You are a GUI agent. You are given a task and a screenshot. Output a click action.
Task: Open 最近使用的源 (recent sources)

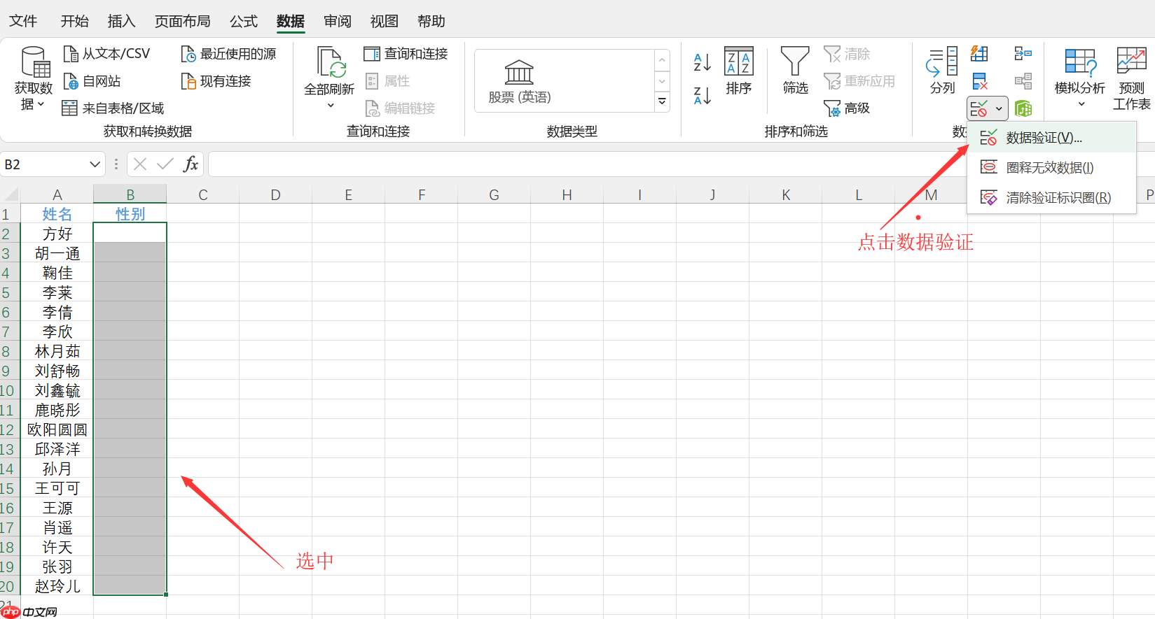pyautogui.click(x=228, y=54)
